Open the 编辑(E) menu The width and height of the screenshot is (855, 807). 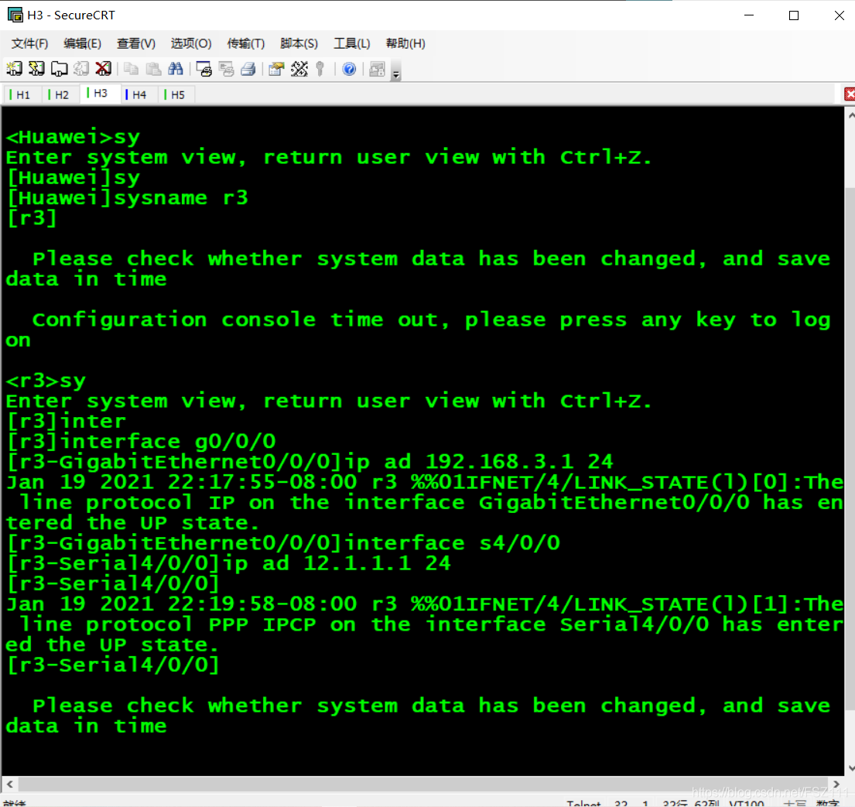82,43
